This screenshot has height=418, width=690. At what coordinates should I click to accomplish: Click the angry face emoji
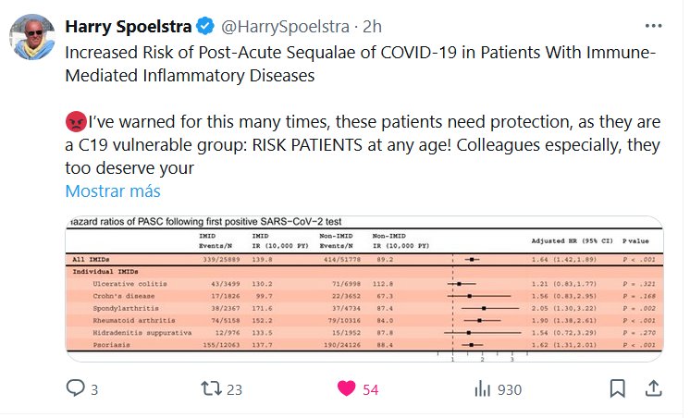tap(75, 121)
